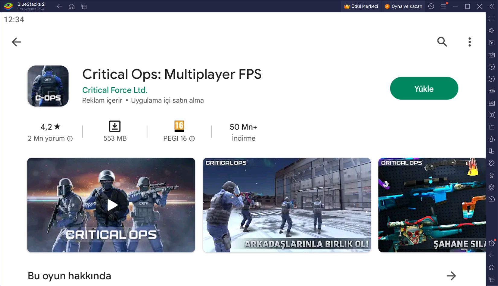
Task: Click the BlueStacks title bar back arrow
Action: click(x=60, y=6)
